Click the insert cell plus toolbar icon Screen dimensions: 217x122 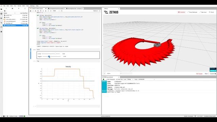[x=33, y=11]
